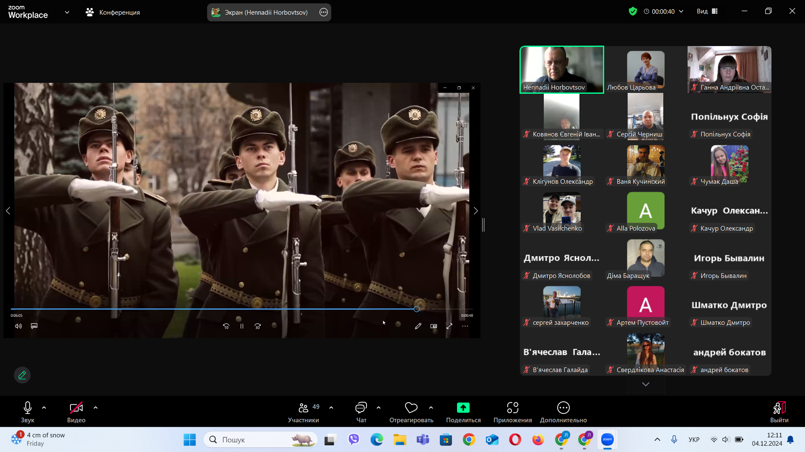Click the encryption shield icon
This screenshot has height=452, width=805.
(633, 11)
